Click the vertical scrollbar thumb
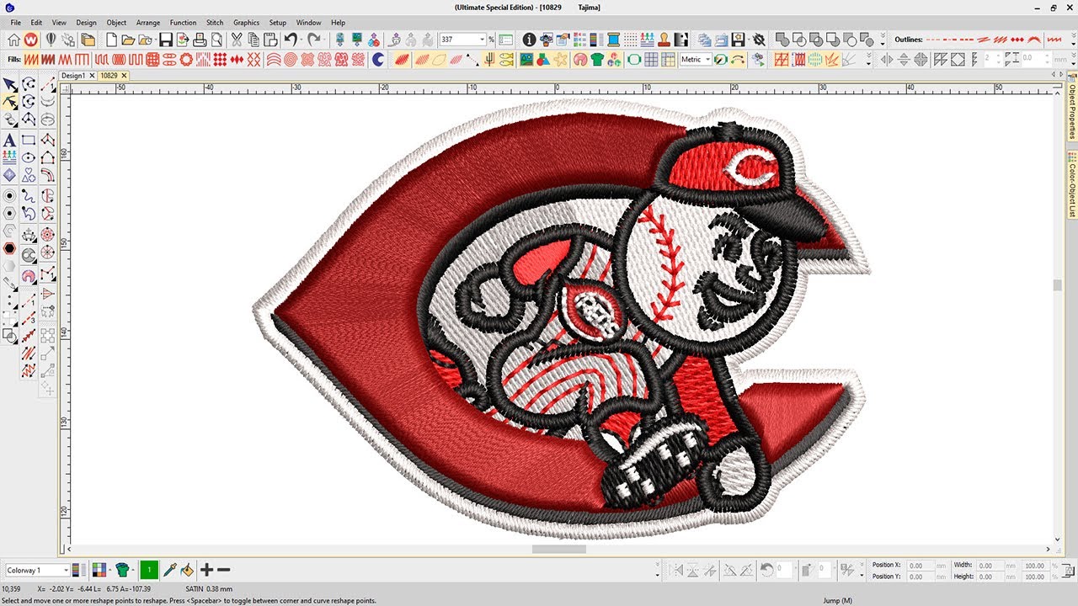 pyautogui.click(x=1058, y=286)
